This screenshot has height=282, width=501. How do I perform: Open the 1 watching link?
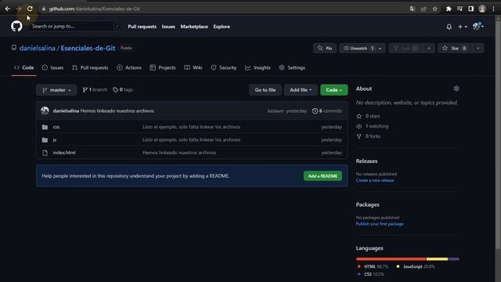coord(373,126)
